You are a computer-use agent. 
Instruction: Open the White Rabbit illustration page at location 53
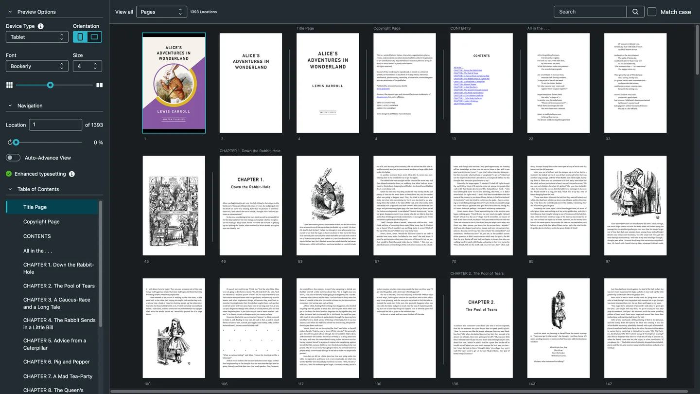pyautogui.click(x=328, y=205)
